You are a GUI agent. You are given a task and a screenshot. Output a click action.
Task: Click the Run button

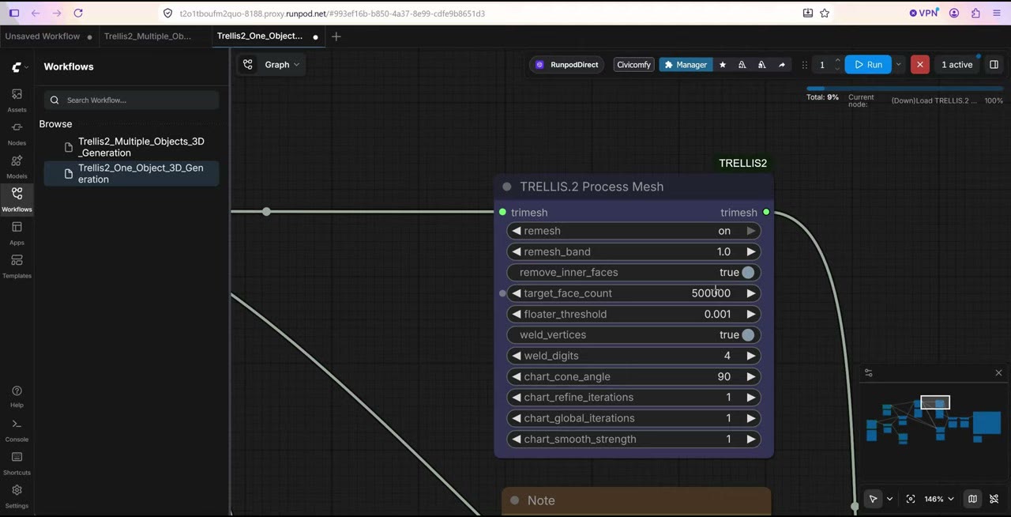(x=868, y=65)
